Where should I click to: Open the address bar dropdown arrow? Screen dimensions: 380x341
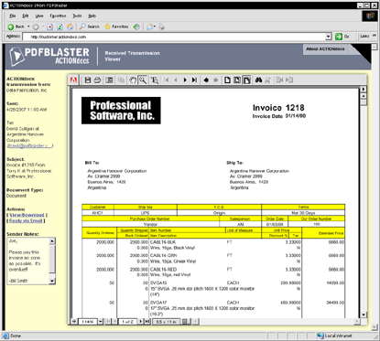pyautogui.click(x=329, y=37)
